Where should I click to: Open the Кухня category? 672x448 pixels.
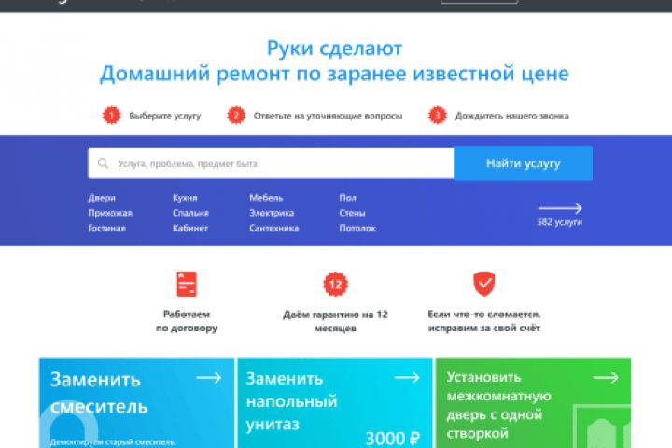pos(185,198)
